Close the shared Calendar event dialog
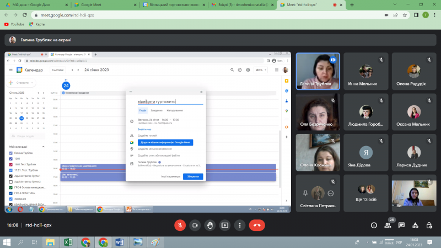This screenshot has height=248, width=441. [x=201, y=92]
